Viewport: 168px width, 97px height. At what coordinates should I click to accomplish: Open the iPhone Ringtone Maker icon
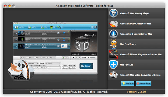(113, 54)
